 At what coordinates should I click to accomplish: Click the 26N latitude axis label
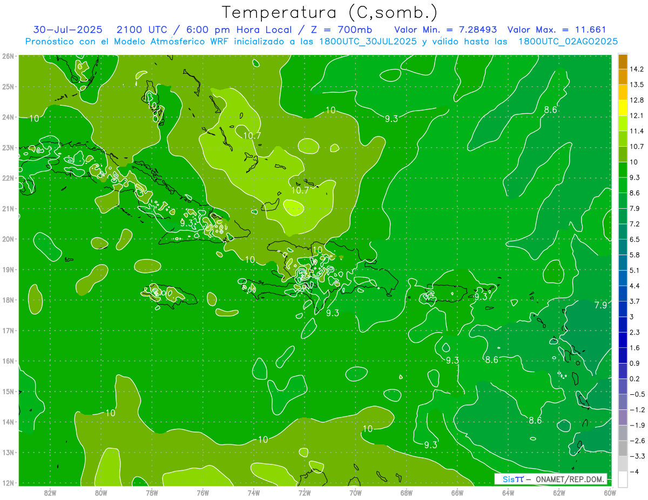pos(8,56)
